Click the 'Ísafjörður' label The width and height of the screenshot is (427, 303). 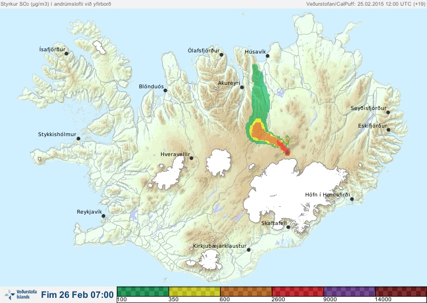[x=52, y=50]
